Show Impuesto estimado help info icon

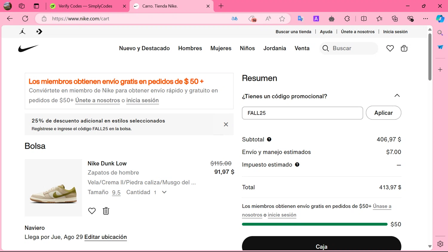coord(297,165)
